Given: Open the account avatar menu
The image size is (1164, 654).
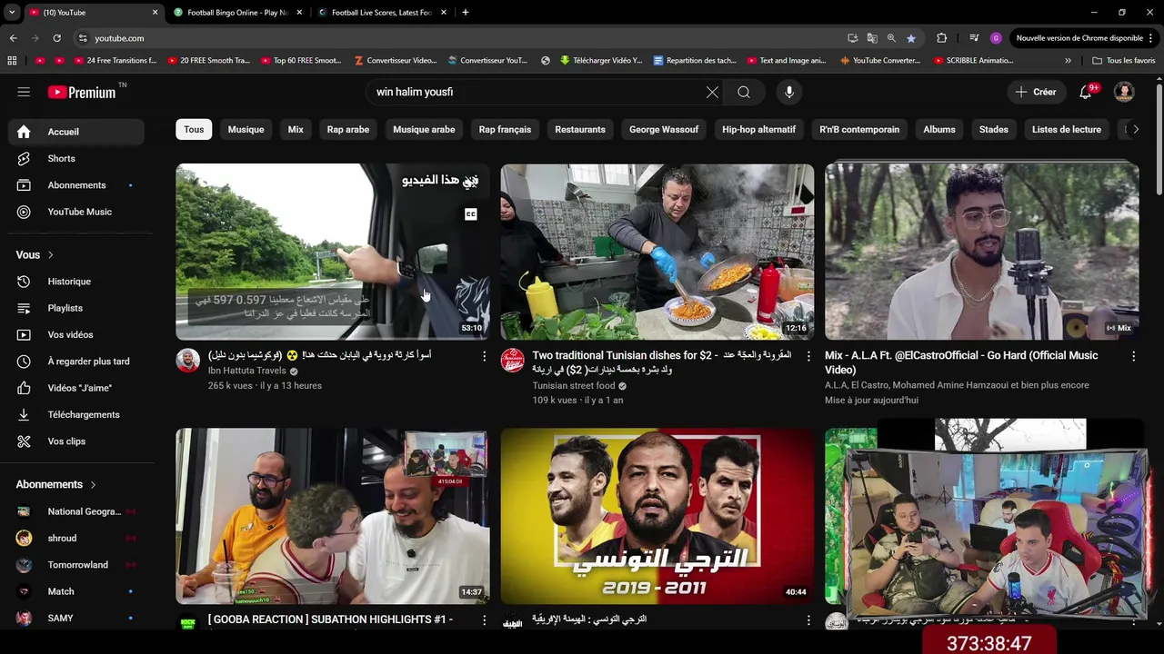Looking at the screenshot, I should click(x=1124, y=92).
